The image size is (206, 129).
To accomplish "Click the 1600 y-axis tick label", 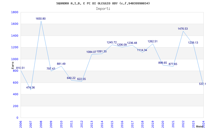I will [x=15, y=24].
